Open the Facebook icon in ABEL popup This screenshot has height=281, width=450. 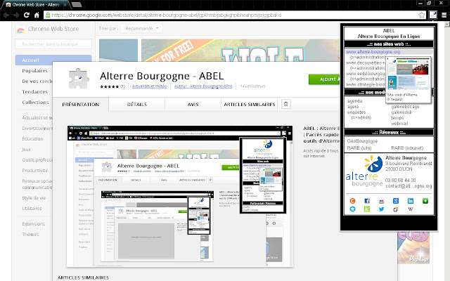[367, 201]
